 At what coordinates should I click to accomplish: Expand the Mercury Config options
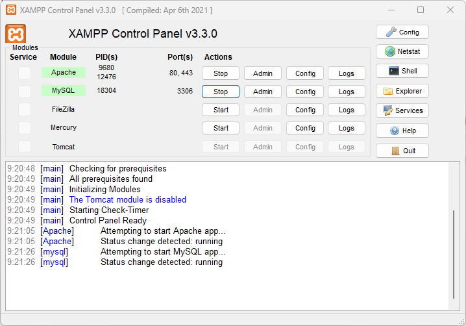point(305,128)
